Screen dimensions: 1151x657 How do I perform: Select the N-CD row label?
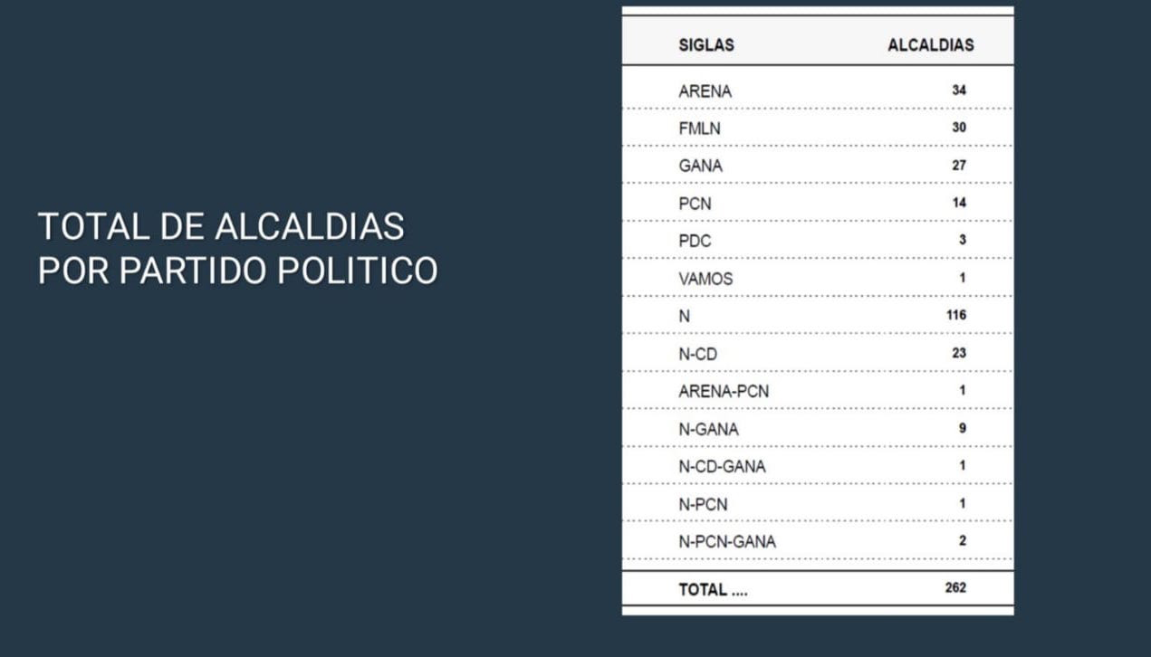point(697,355)
